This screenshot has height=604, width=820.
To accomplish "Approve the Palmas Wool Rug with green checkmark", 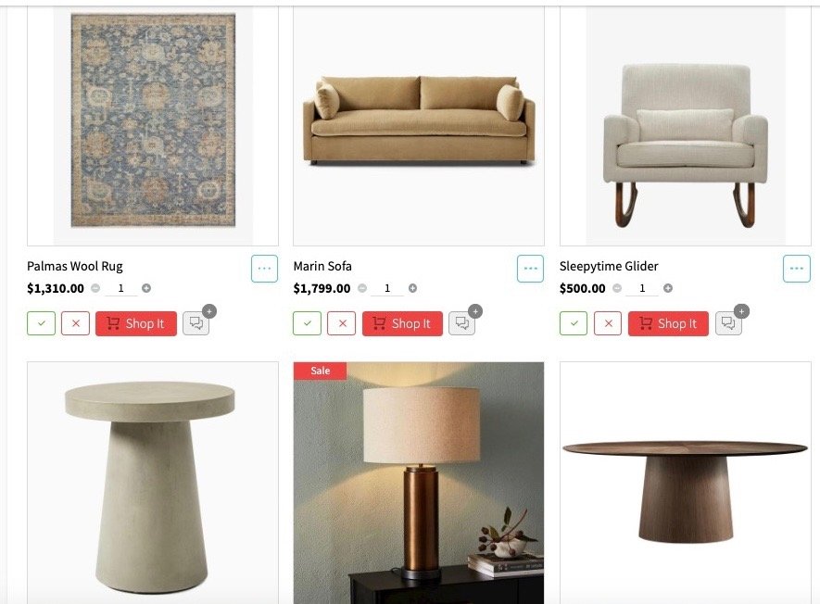I will click(x=42, y=323).
